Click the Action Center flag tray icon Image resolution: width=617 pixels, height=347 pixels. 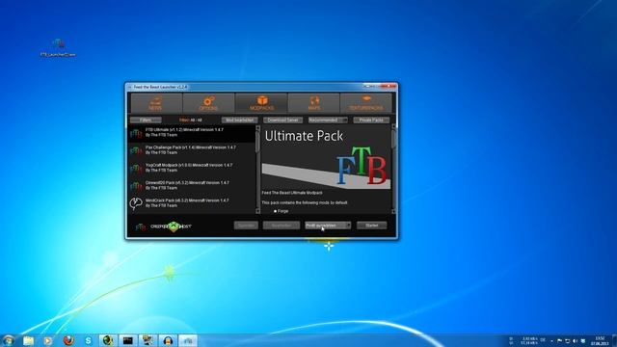coord(559,340)
